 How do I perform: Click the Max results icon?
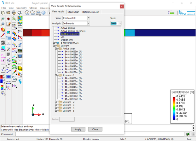(x=20, y=50)
